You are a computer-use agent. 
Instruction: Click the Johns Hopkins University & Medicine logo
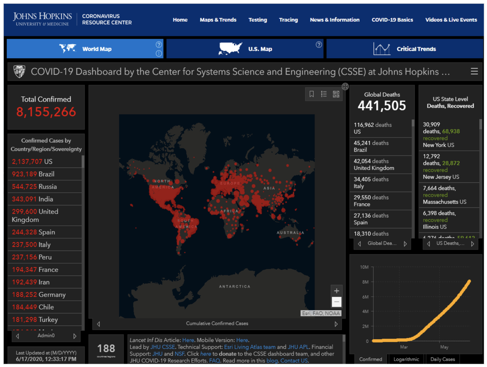tap(42, 19)
